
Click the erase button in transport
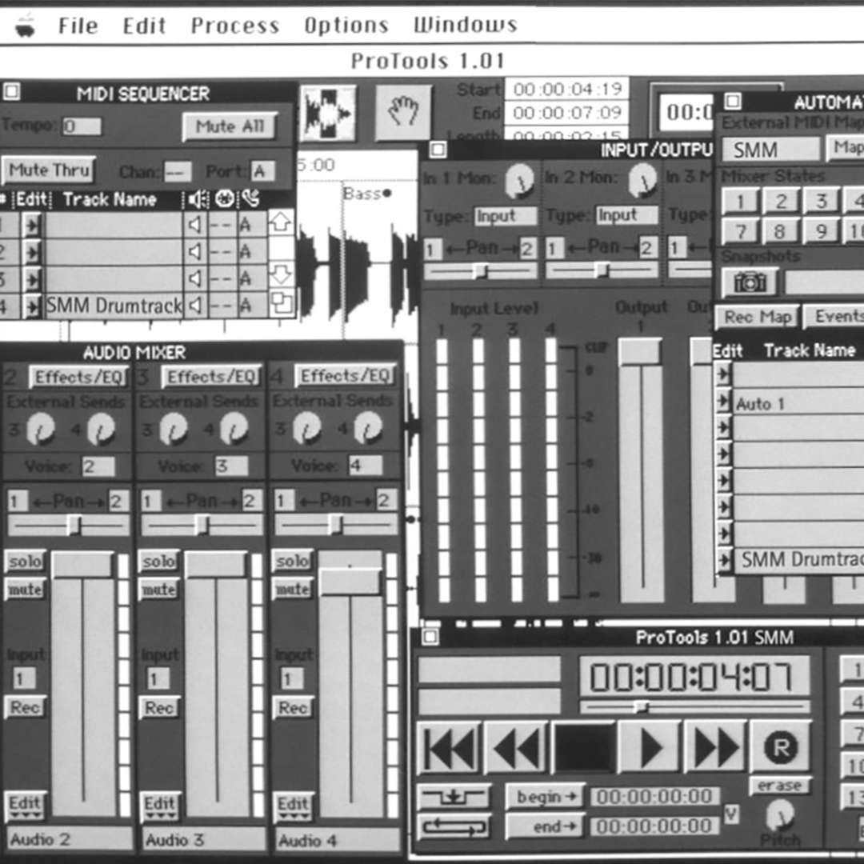pos(779,786)
